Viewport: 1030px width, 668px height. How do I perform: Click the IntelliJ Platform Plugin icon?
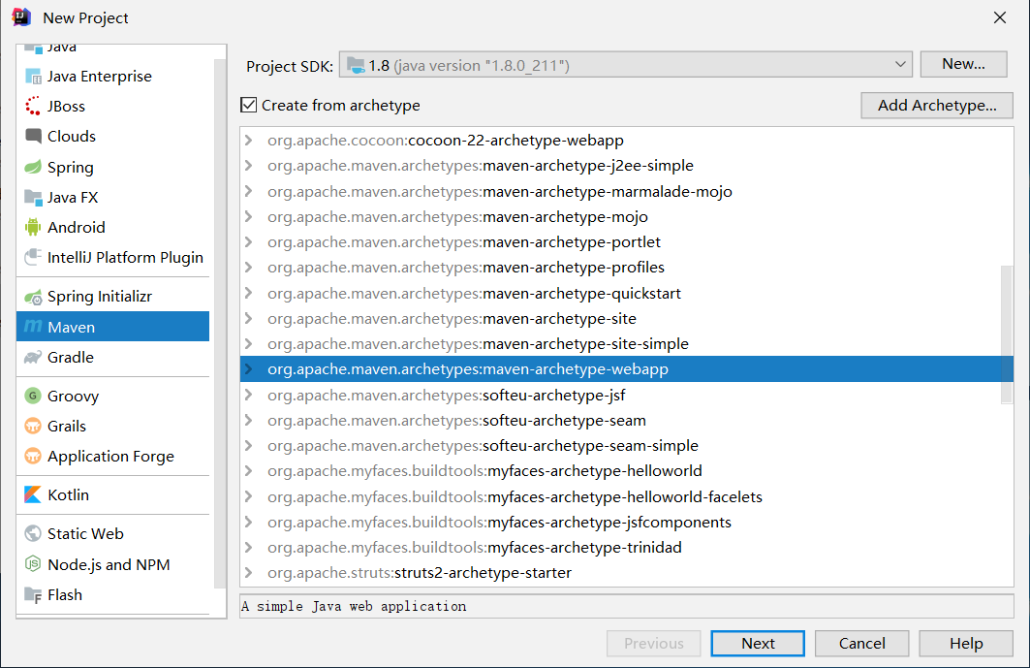[33, 257]
